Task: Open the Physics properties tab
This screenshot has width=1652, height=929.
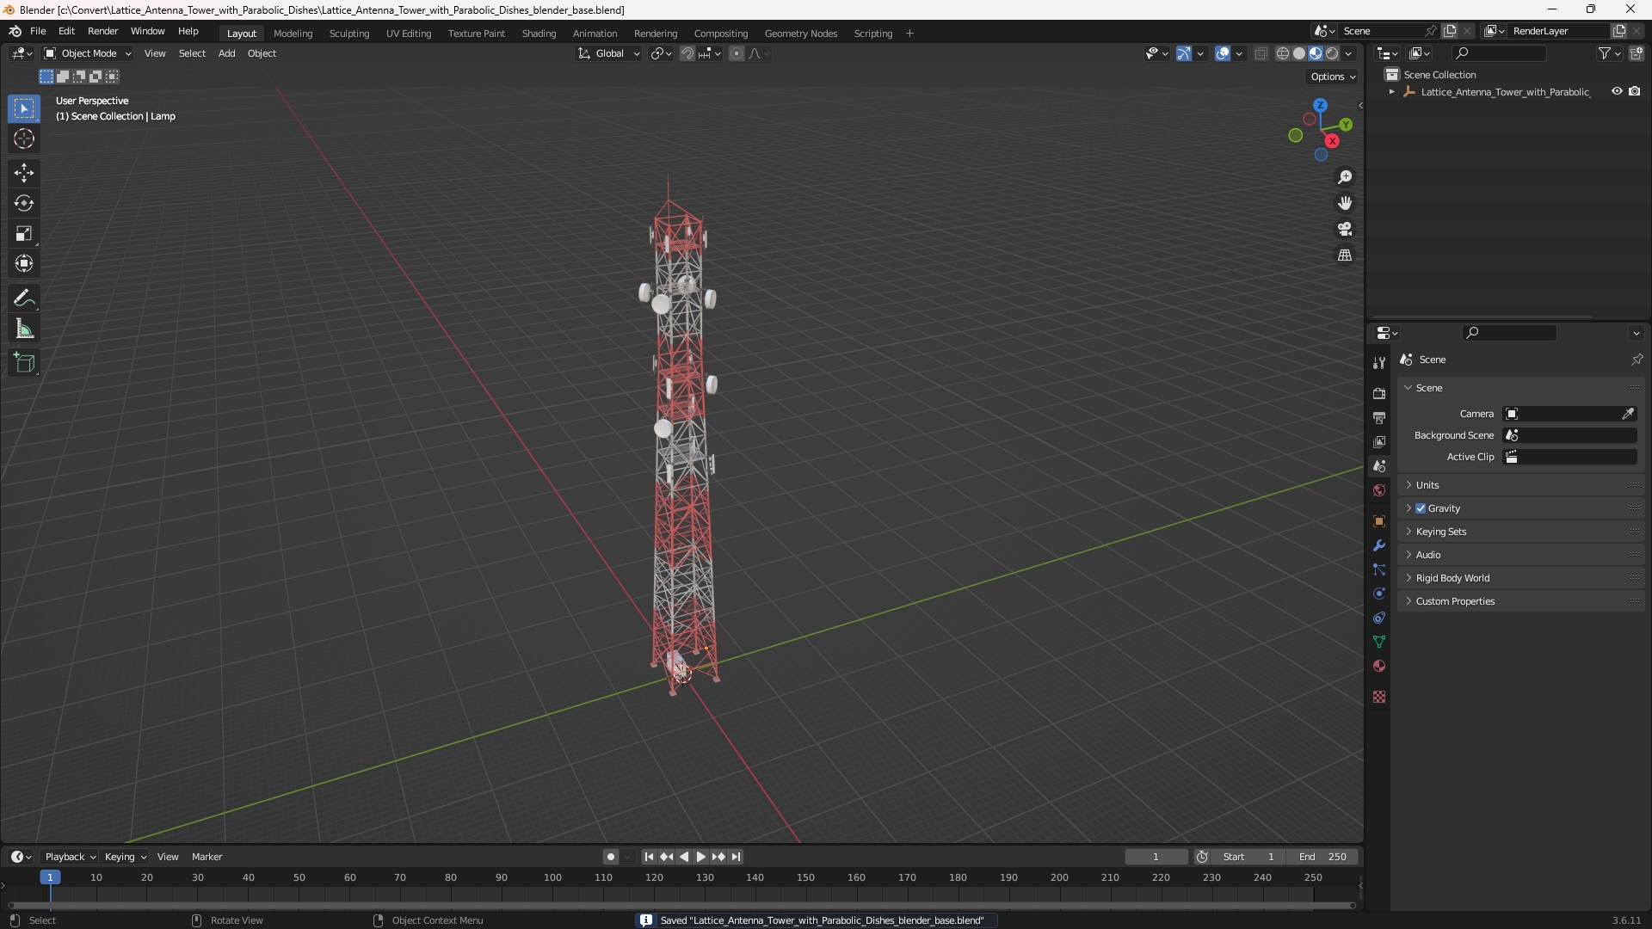Action: [x=1379, y=594]
